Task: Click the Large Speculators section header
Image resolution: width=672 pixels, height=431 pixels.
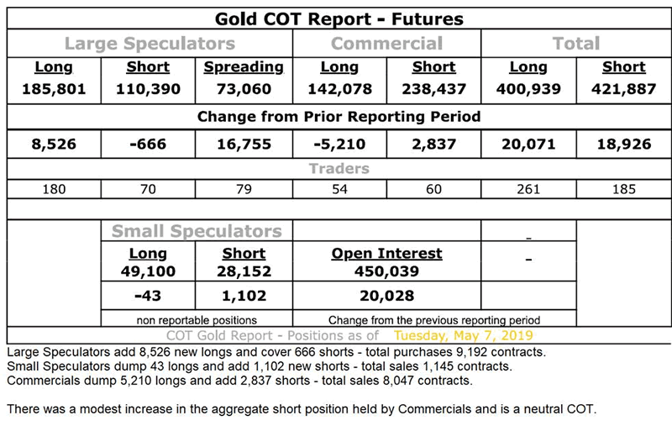Action: (x=150, y=44)
